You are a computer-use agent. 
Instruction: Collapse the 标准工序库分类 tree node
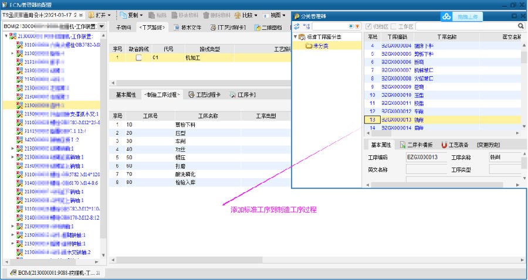(296, 37)
